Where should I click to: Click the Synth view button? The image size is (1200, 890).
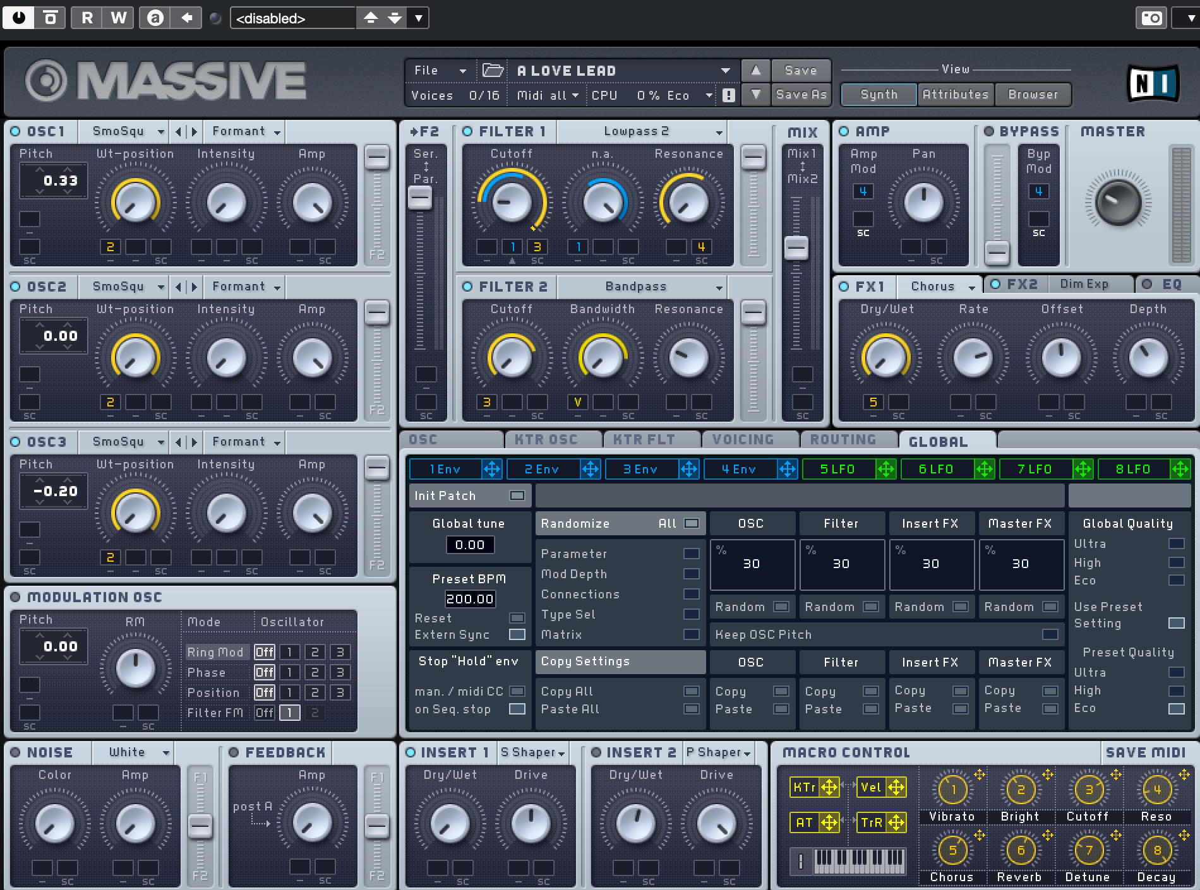pos(879,95)
